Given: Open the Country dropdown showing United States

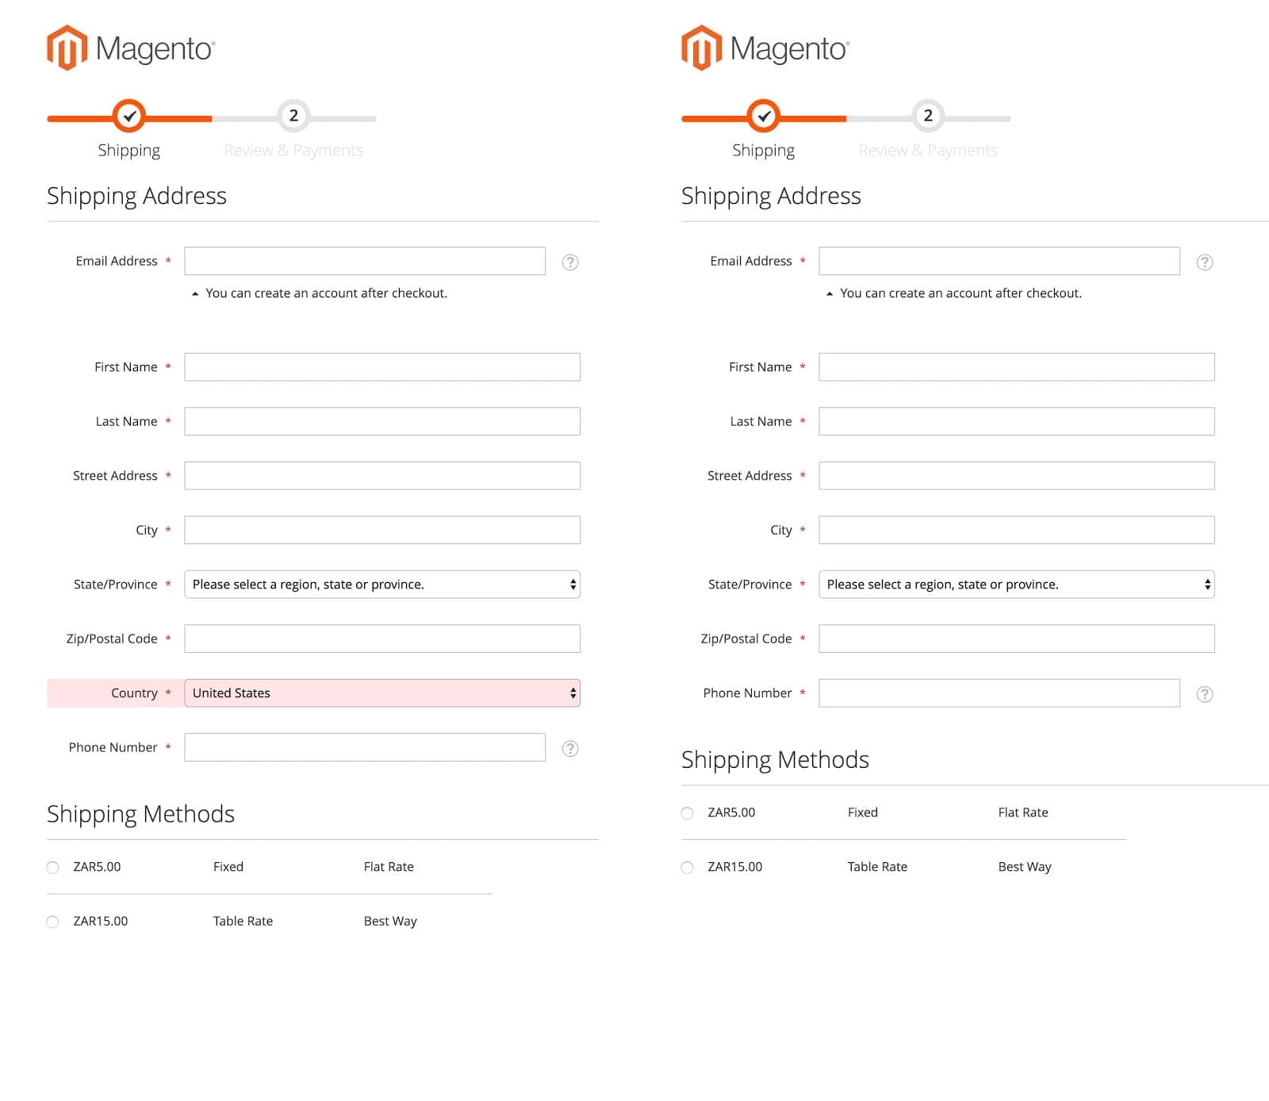Looking at the screenshot, I should click(381, 693).
